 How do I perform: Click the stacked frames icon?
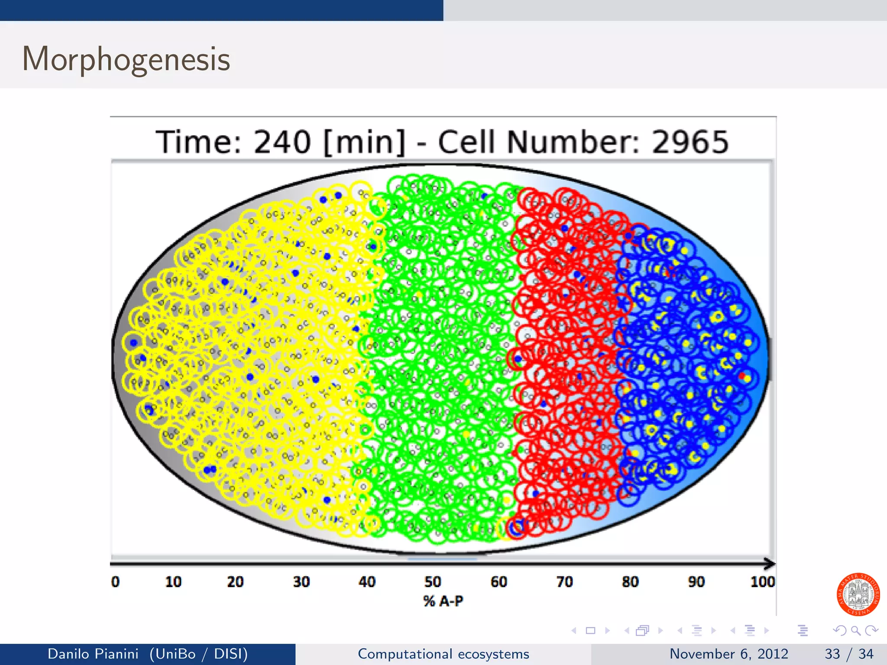coord(643,631)
